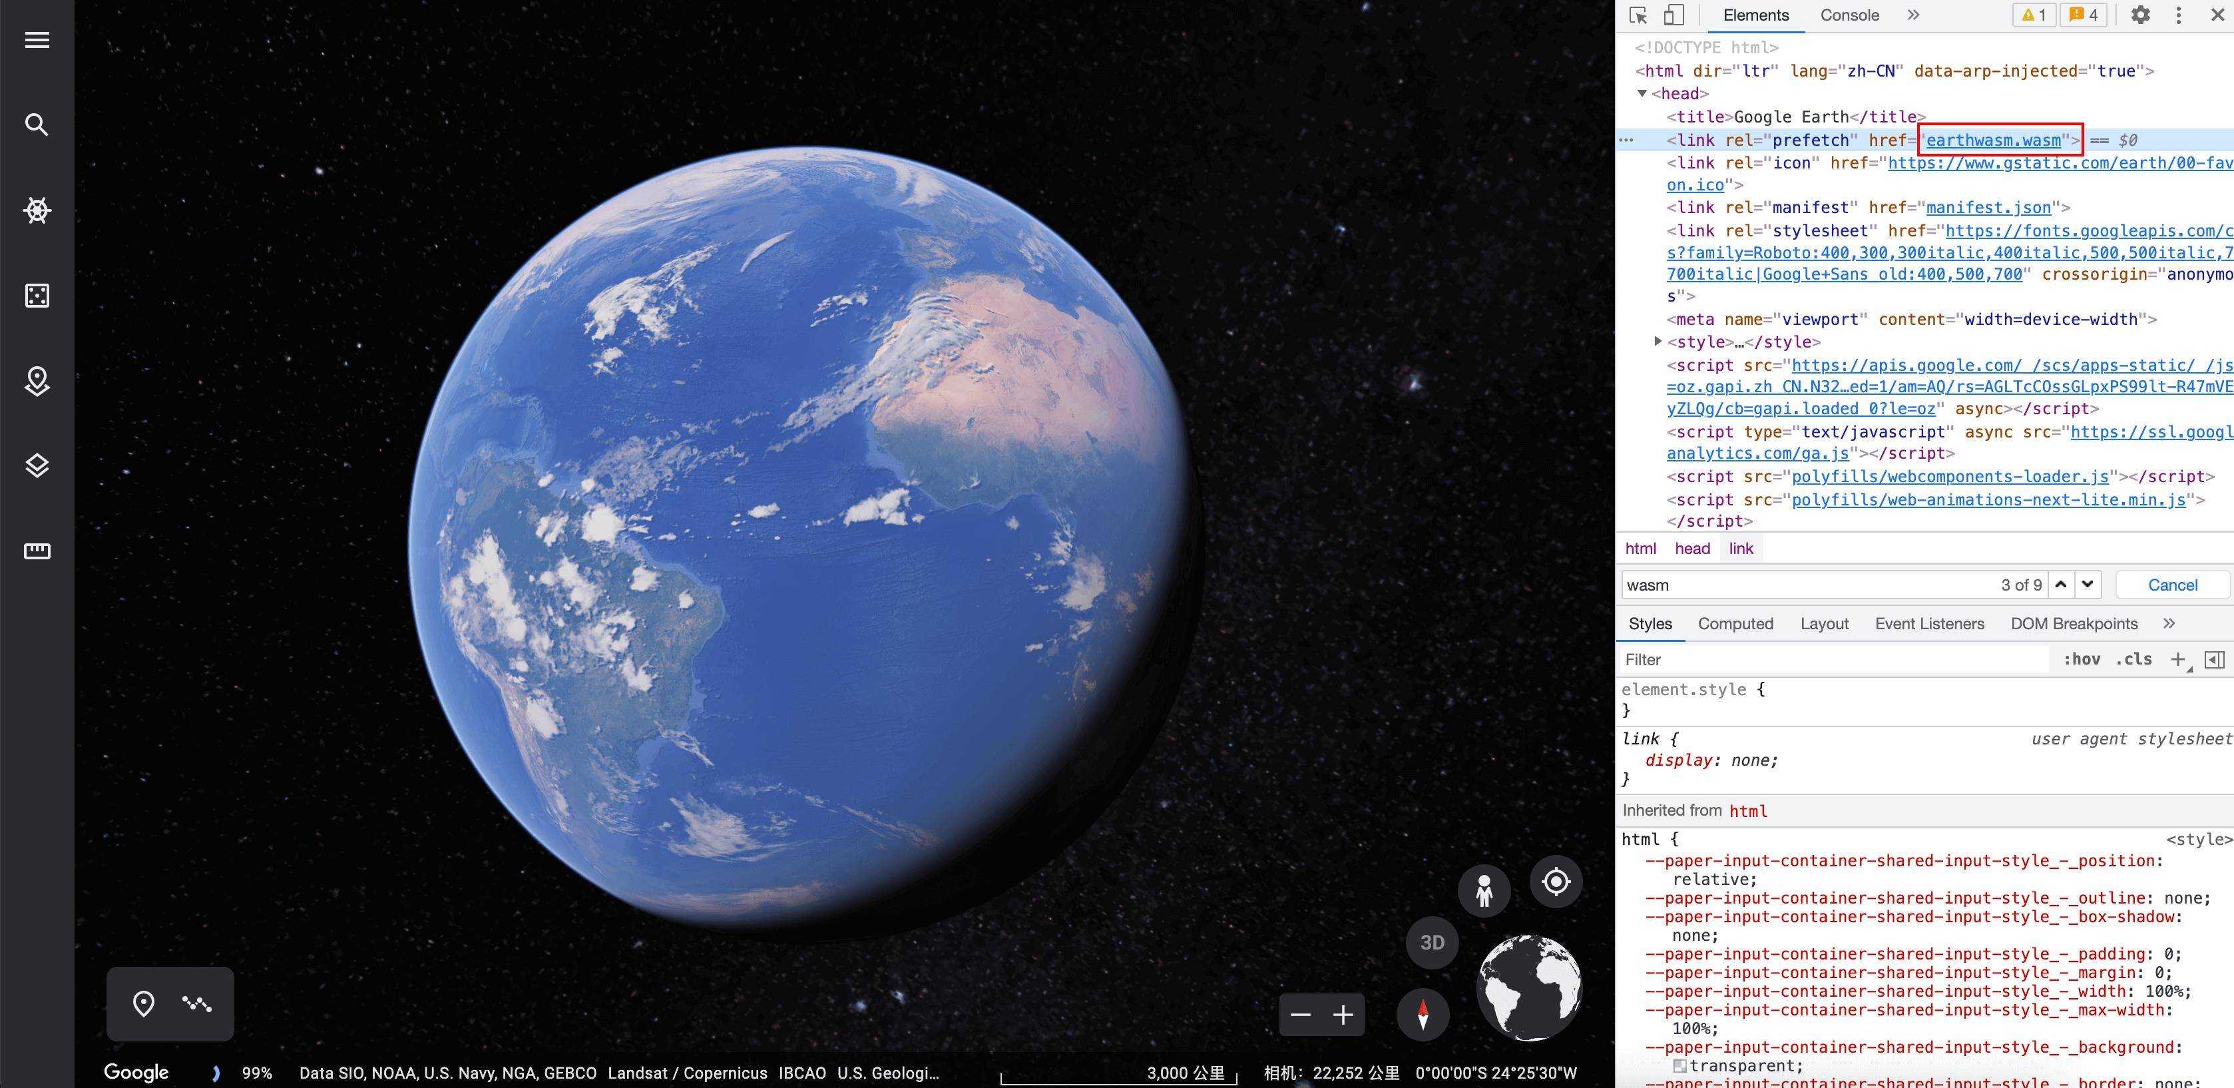Activate Street View pegman
2234x1088 pixels.
[1484, 890]
